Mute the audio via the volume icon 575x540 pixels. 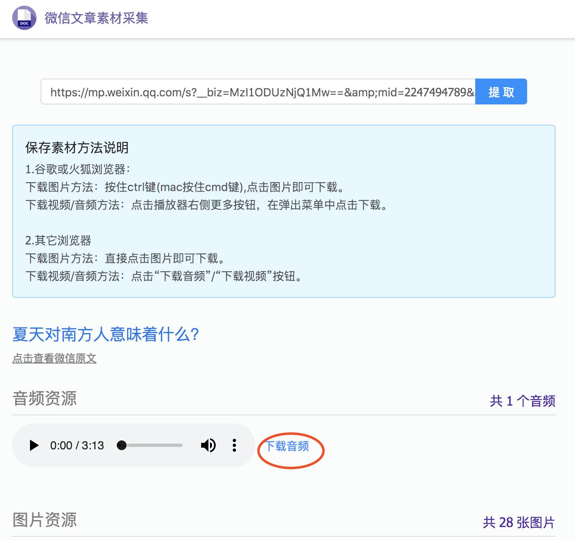(x=208, y=445)
